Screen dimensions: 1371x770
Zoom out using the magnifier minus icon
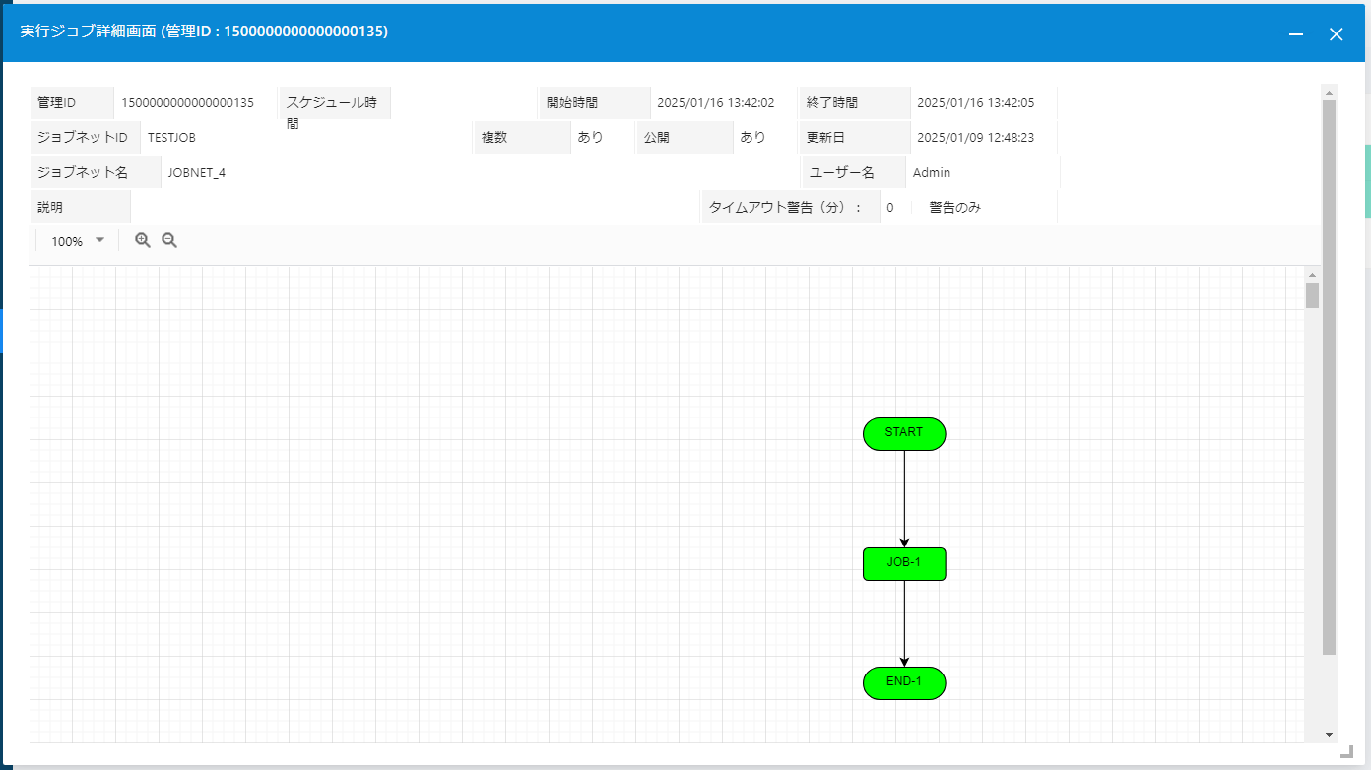click(x=169, y=239)
